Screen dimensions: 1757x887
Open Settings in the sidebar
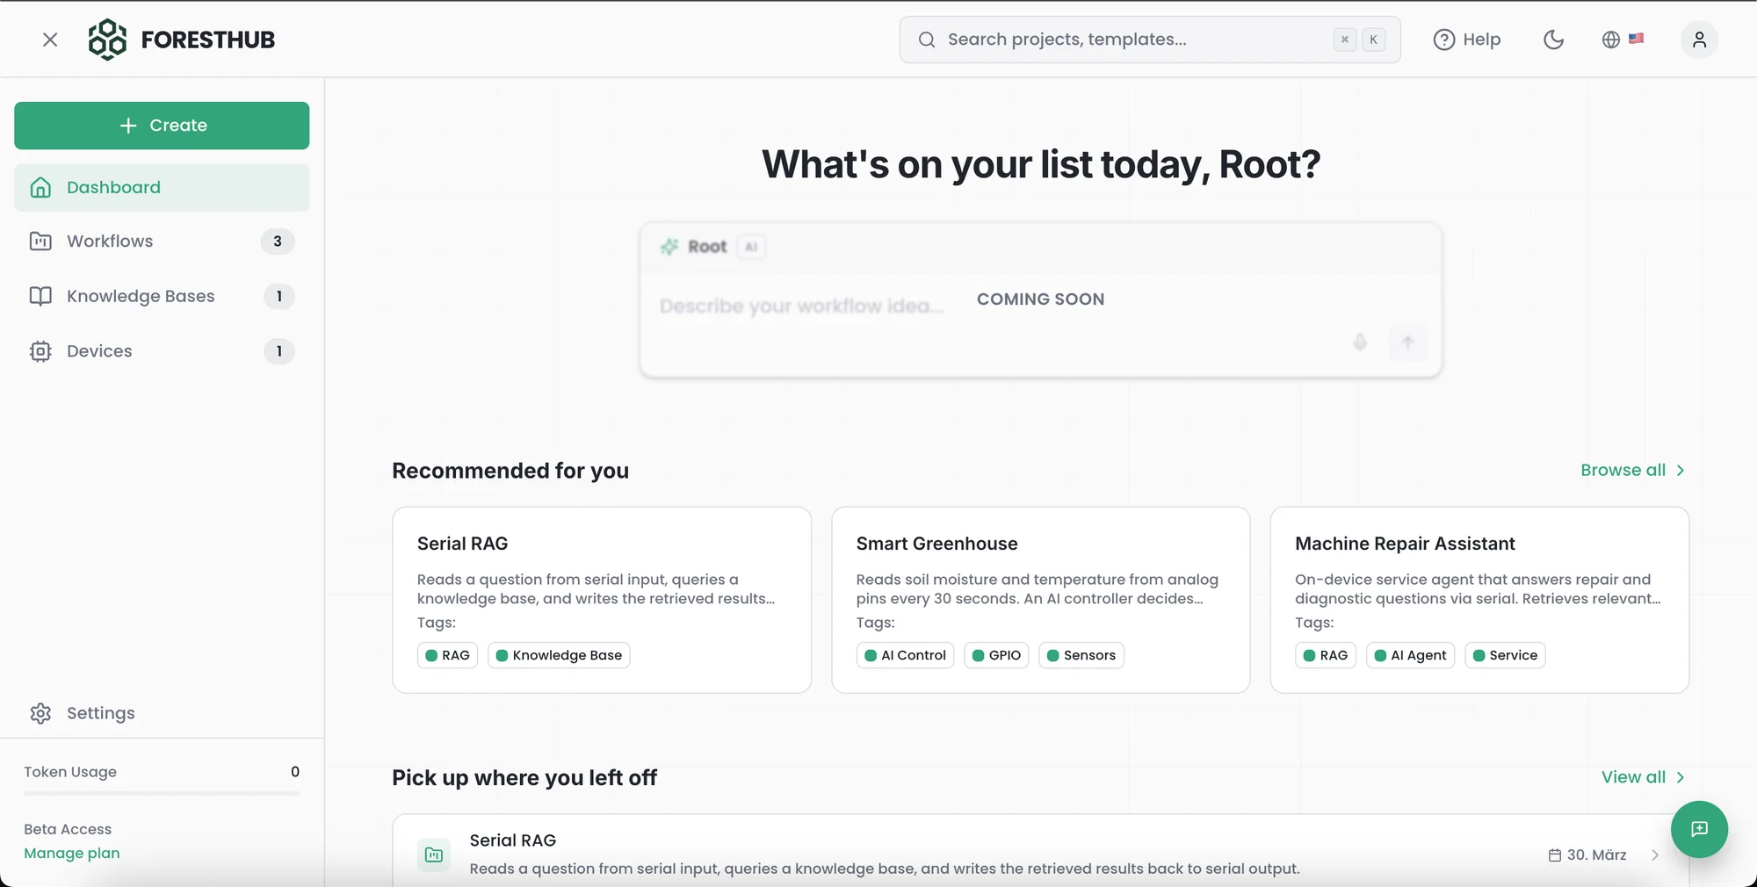(x=162, y=713)
